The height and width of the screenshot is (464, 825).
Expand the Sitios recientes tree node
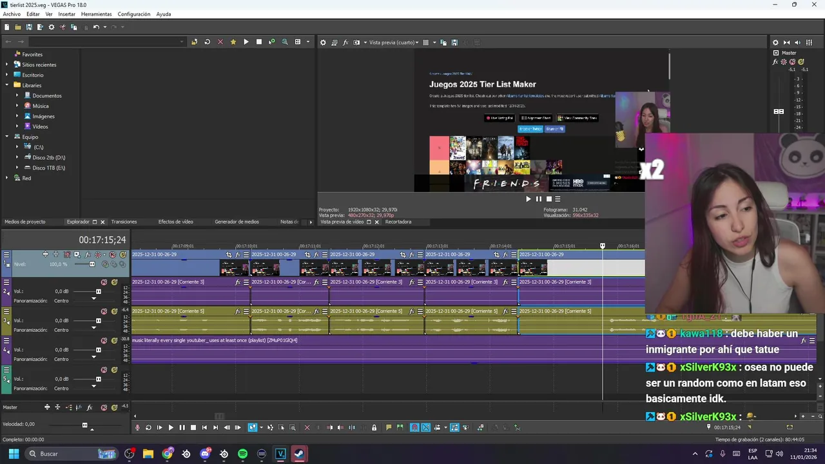[7, 64]
